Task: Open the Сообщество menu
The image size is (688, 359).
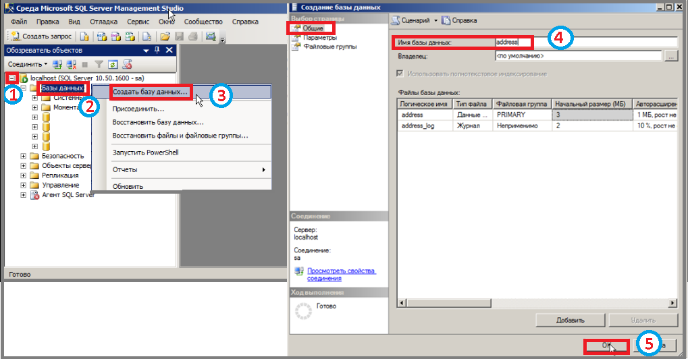Action: (203, 22)
